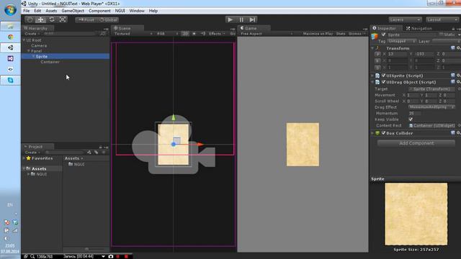The image size is (461, 259).
Task: Select Camera in the Hierarchy
Action: tap(39, 46)
